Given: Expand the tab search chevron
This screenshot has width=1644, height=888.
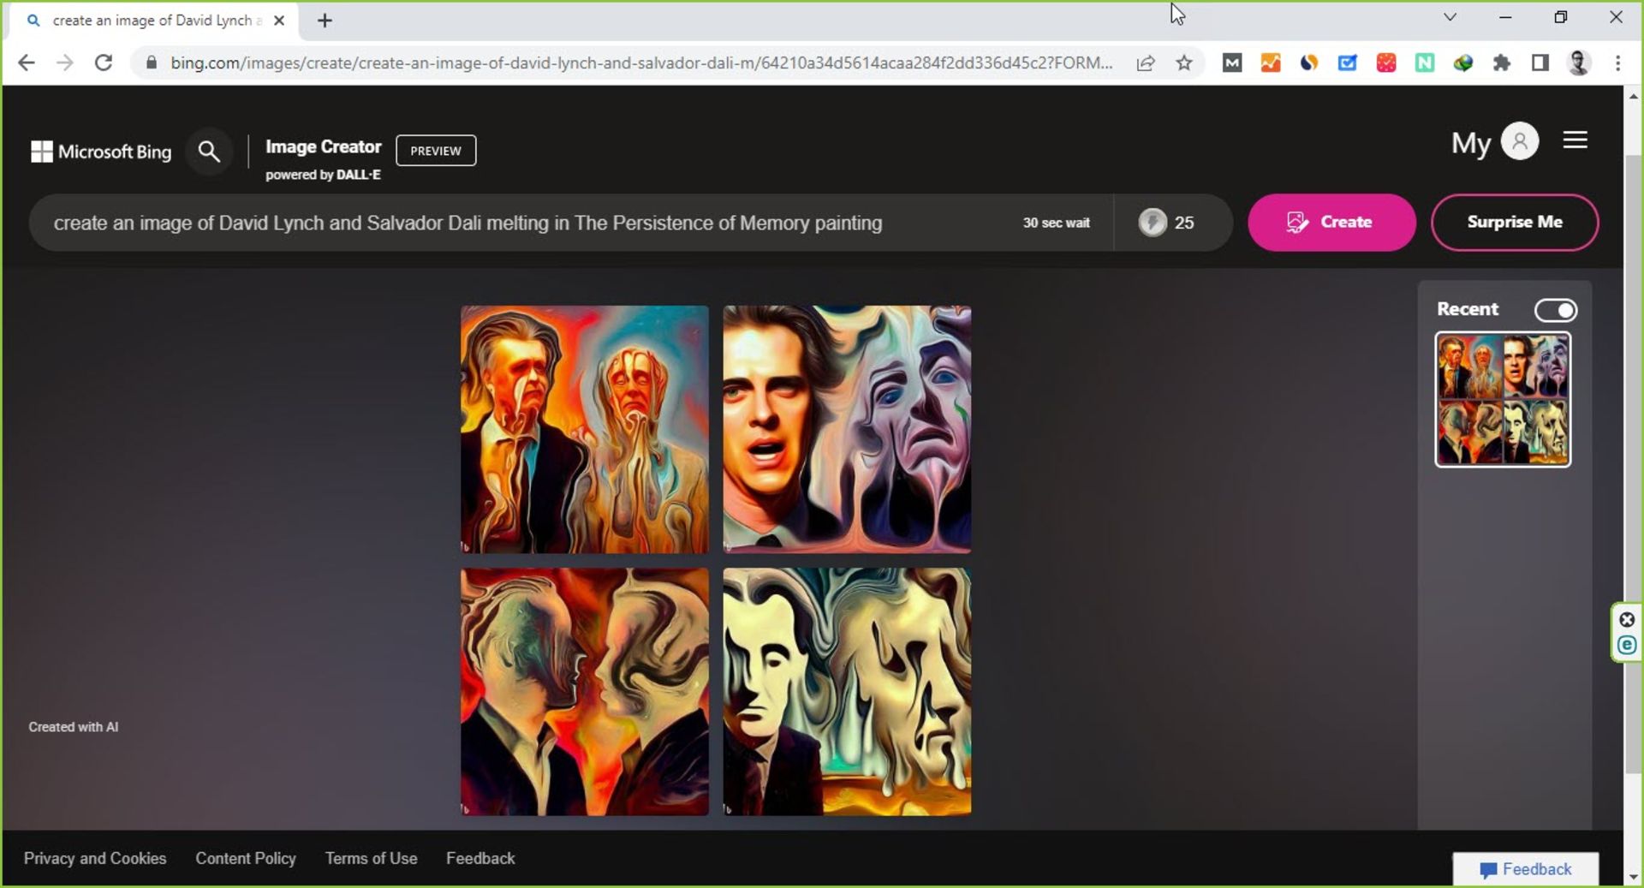Looking at the screenshot, I should click(x=1450, y=17).
